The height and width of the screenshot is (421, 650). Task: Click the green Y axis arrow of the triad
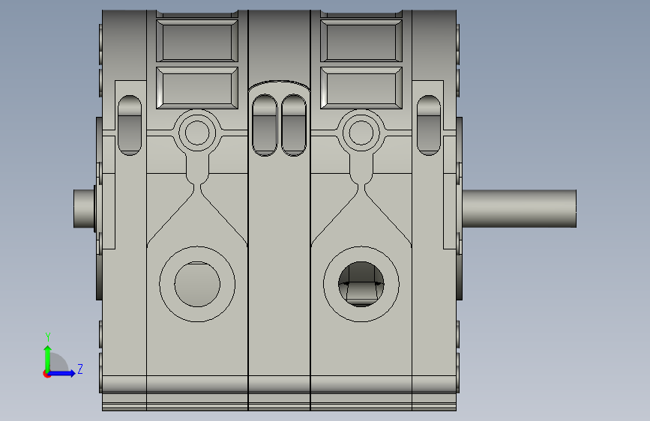[x=48, y=358]
